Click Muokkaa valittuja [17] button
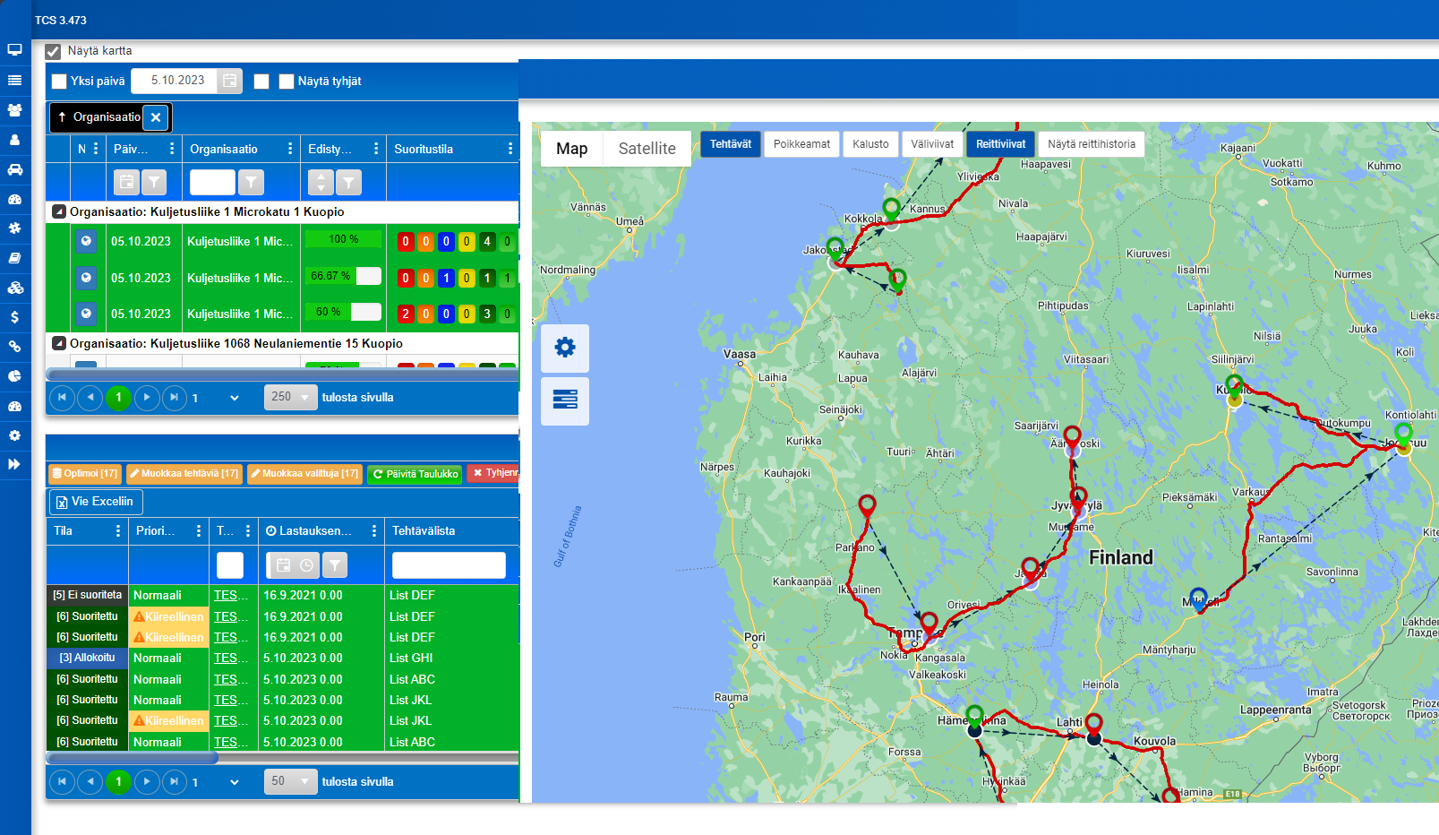This screenshot has height=835, width=1439. pyautogui.click(x=304, y=474)
